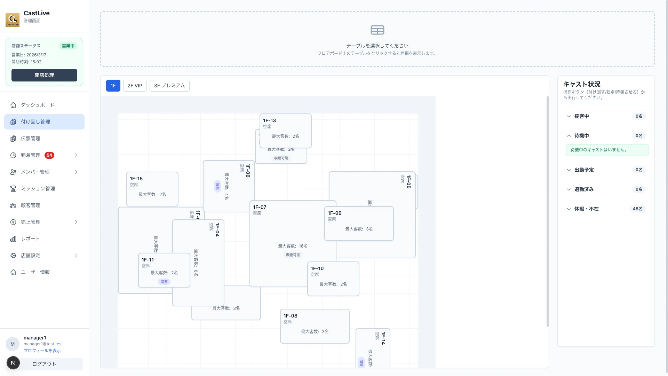This screenshot has height=376, width=668.
Task: Collapse the 待機中 cast section
Action: [569, 136]
